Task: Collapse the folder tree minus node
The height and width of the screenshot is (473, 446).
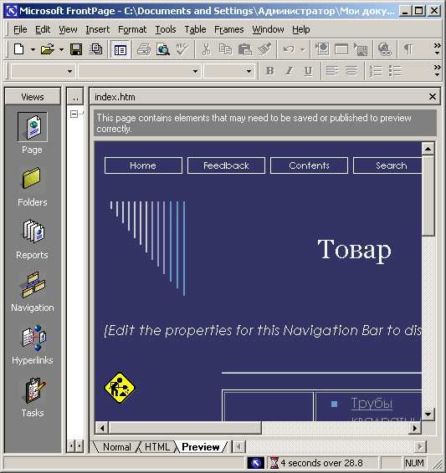Action: click(x=74, y=114)
